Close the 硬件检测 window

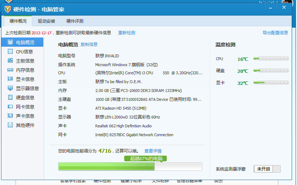[284, 7]
